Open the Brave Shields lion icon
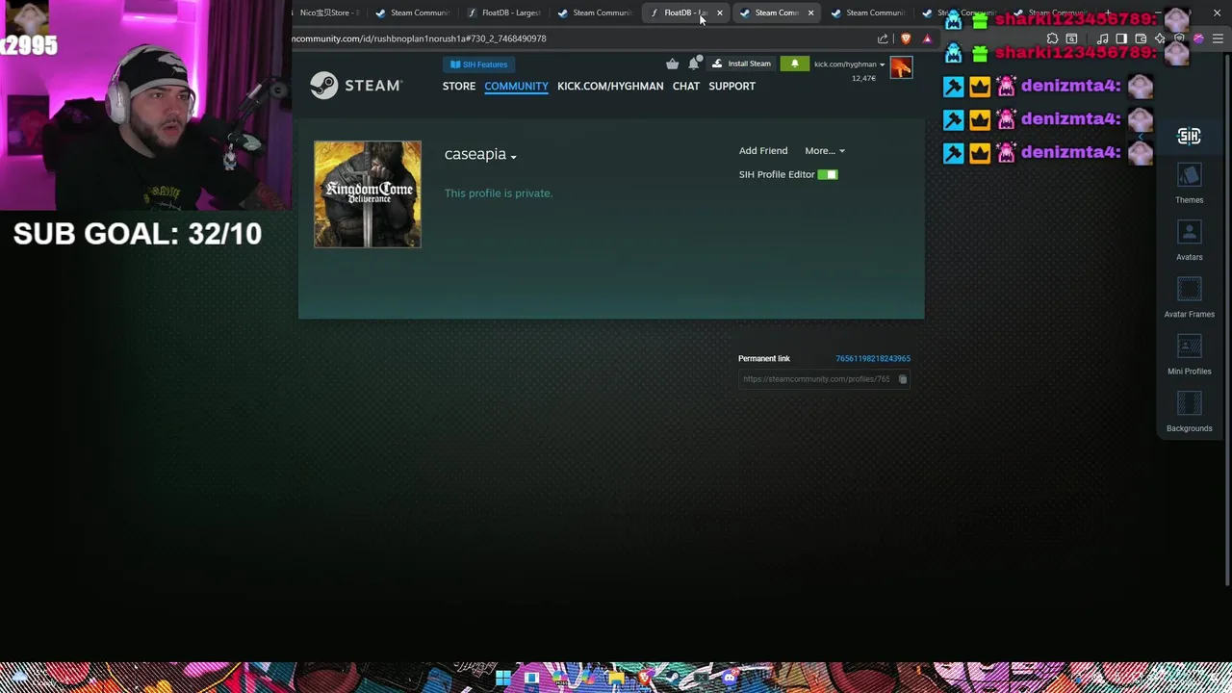The width and height of the screenshot is (1232, 693). [906, 38]
